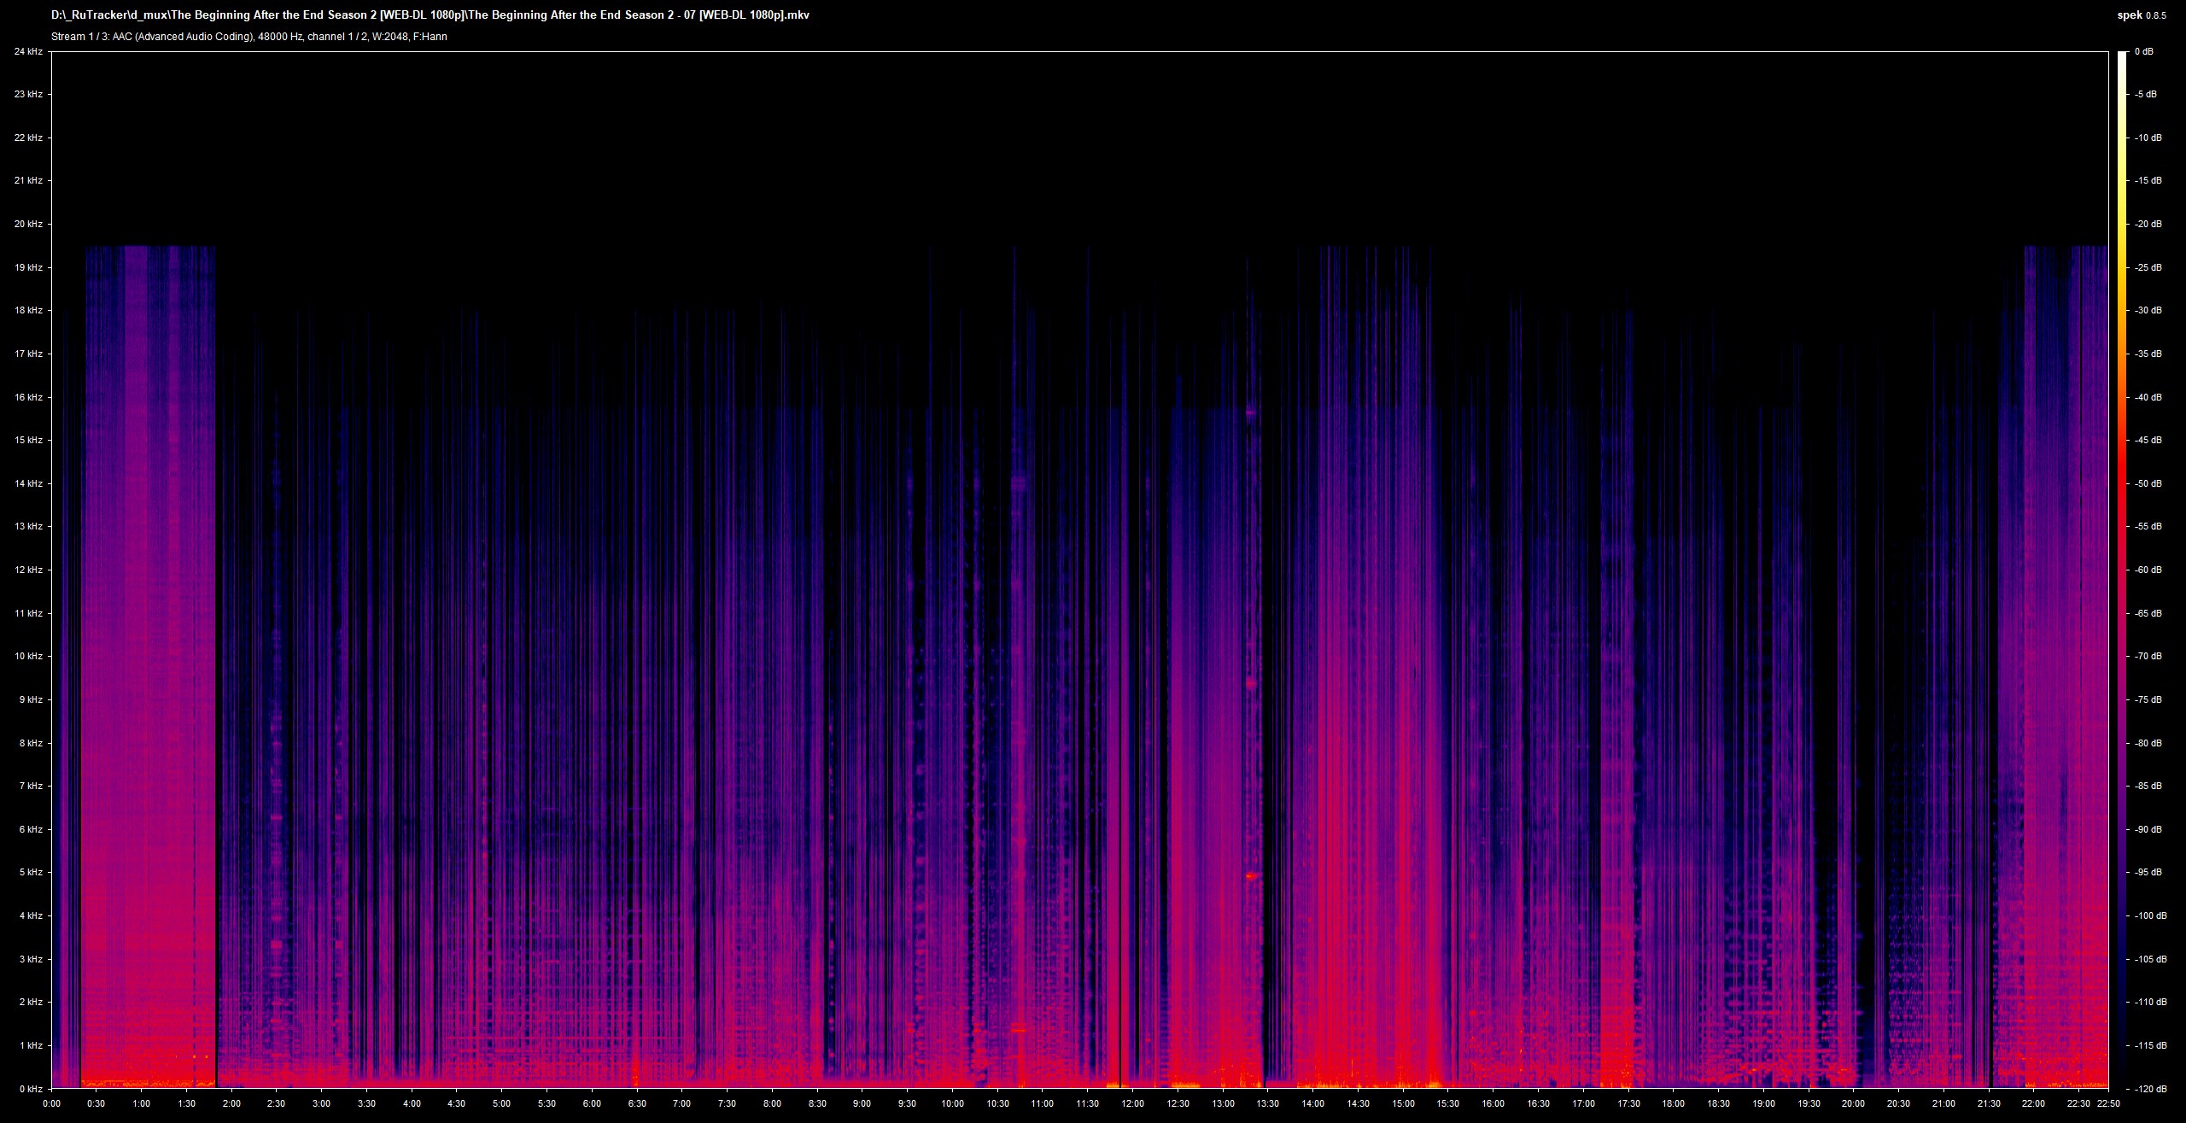Click the 0 kHz axis label

(x=31, y=1089)
